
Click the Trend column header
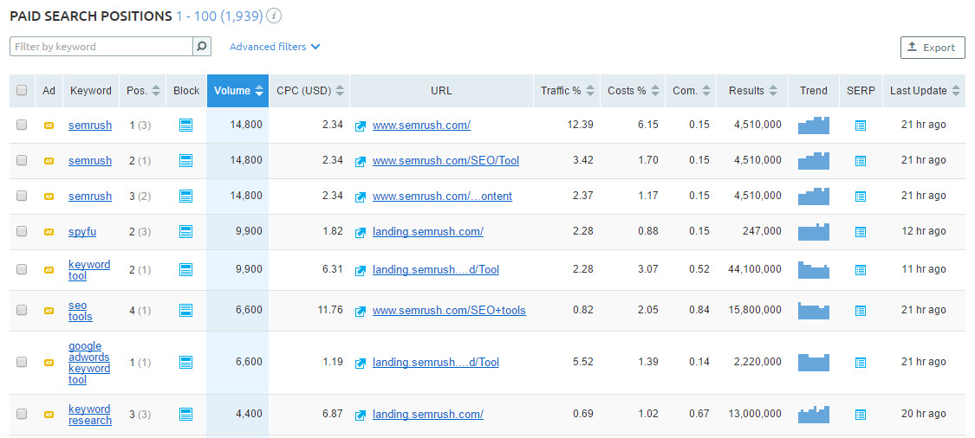coord(814,91)
